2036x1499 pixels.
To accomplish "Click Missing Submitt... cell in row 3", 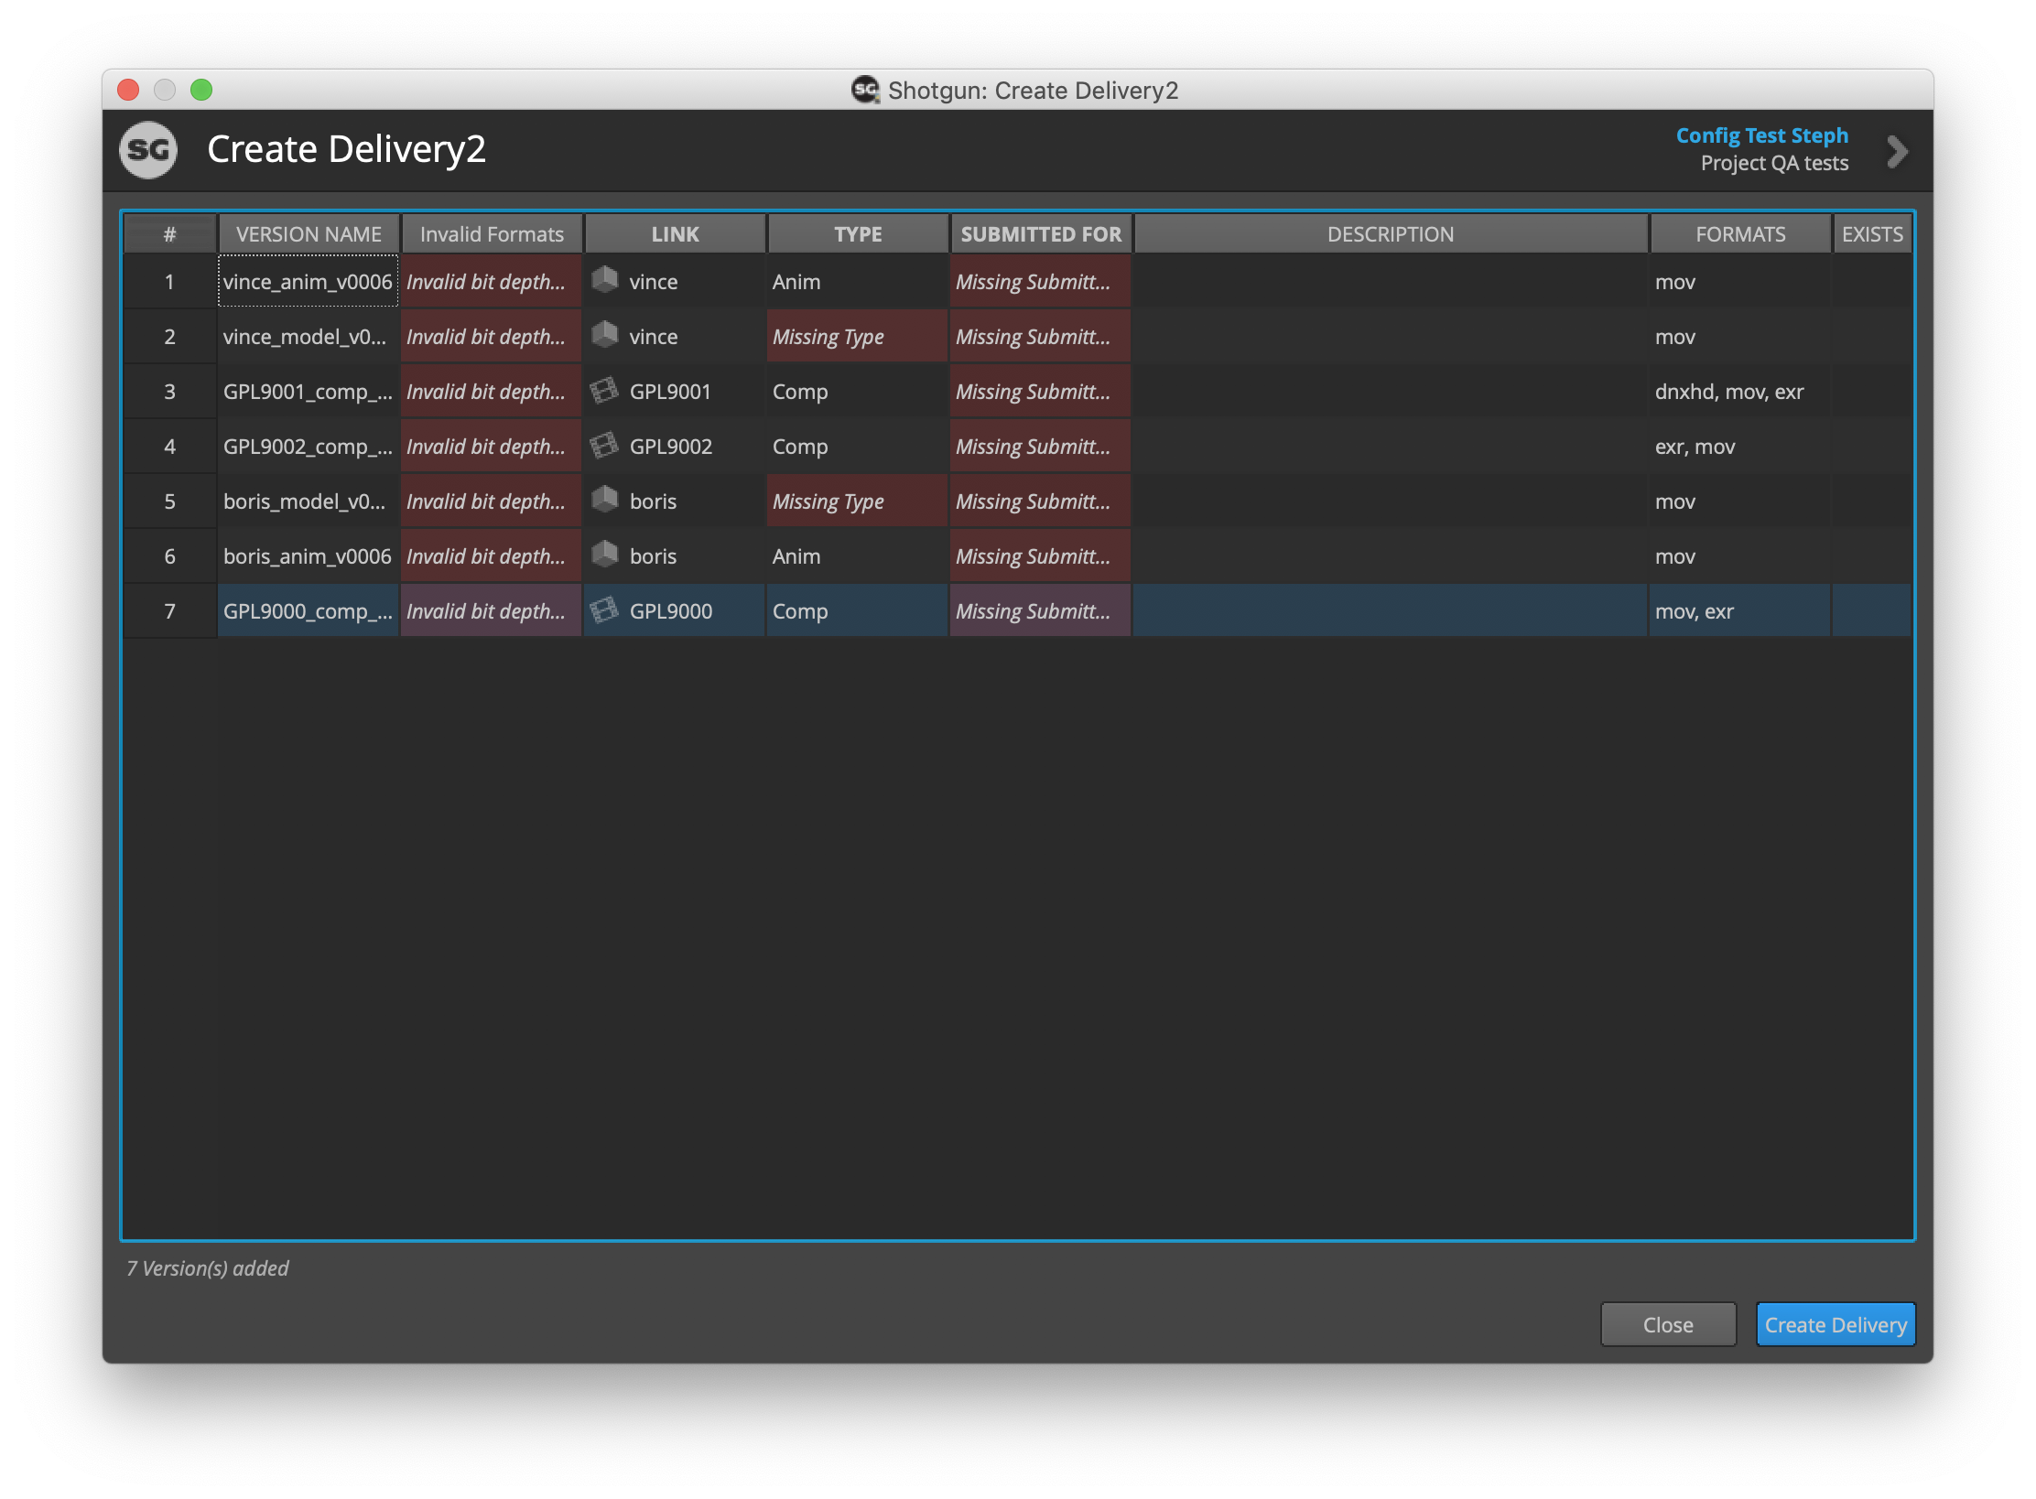I will point(1041,391).
